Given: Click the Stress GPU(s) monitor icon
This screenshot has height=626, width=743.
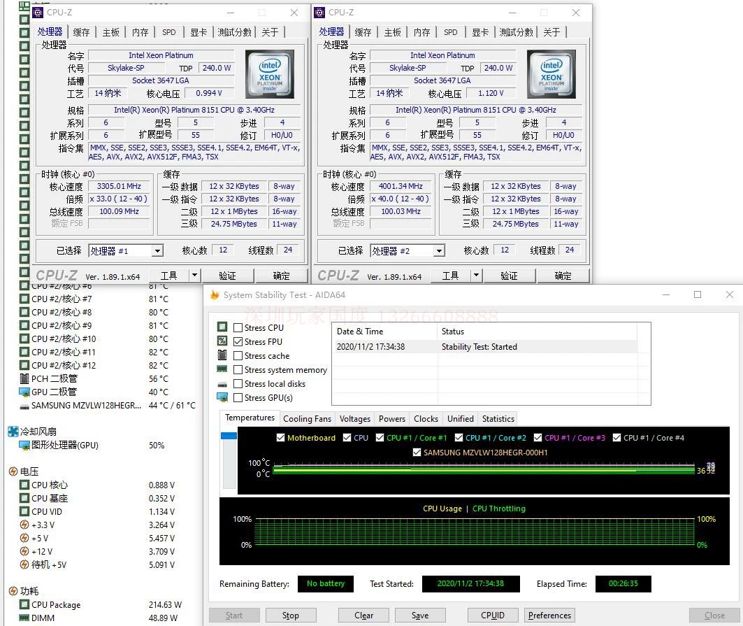Looking at the screenshot, I should coord(222,397).
